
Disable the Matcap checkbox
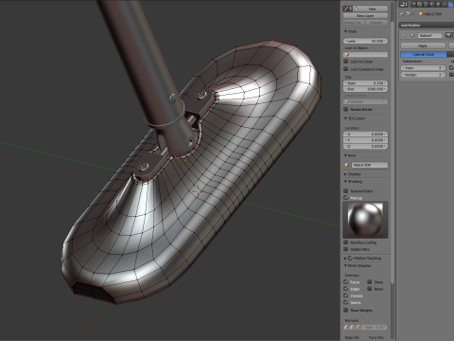click(x=346, y=198)
